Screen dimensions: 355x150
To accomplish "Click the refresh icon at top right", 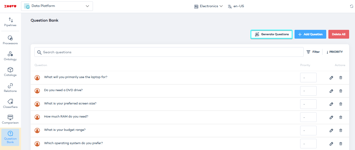I will click(352, 6).
